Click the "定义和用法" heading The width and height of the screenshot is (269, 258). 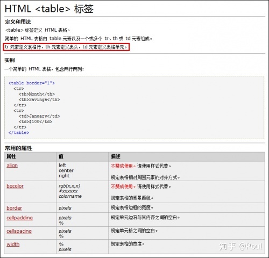(18, 22)
